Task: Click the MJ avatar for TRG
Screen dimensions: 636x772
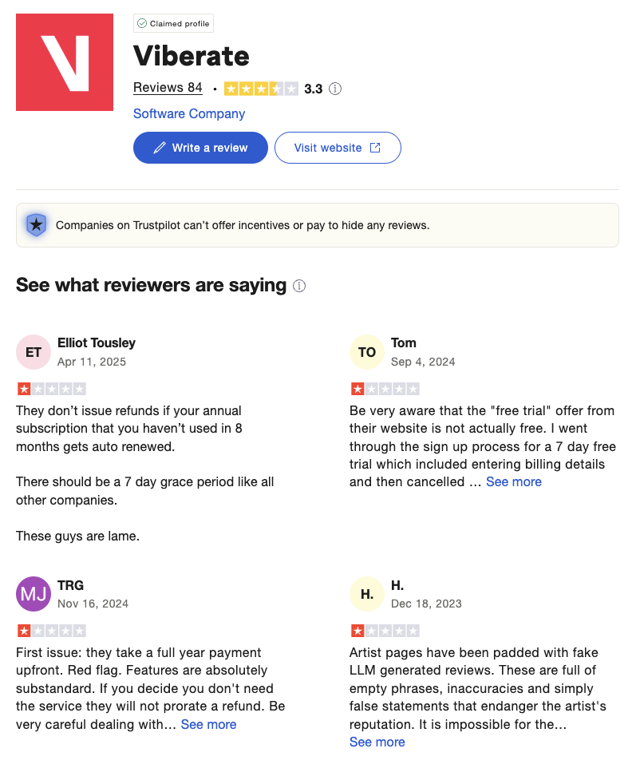Action: [34, 594]
